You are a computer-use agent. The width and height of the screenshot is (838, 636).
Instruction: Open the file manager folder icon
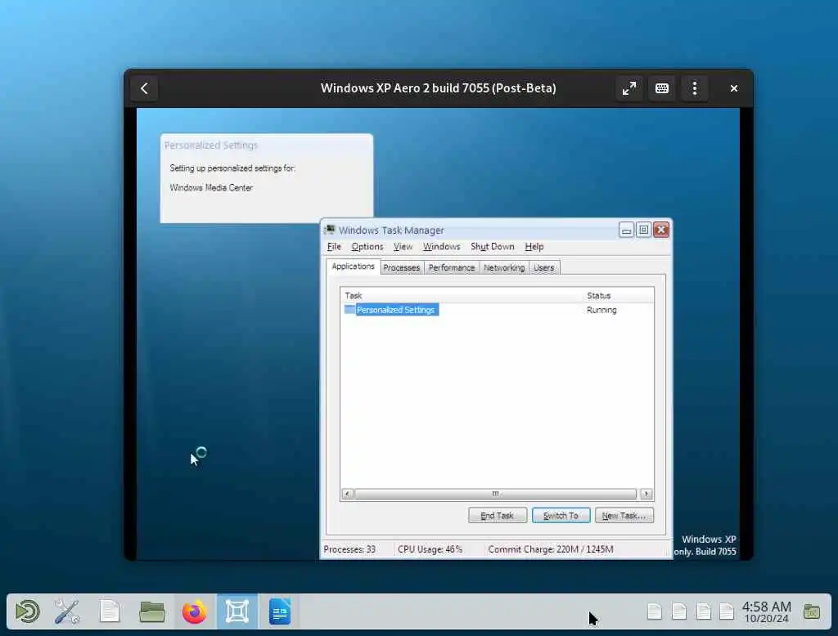tap(151, 611)
